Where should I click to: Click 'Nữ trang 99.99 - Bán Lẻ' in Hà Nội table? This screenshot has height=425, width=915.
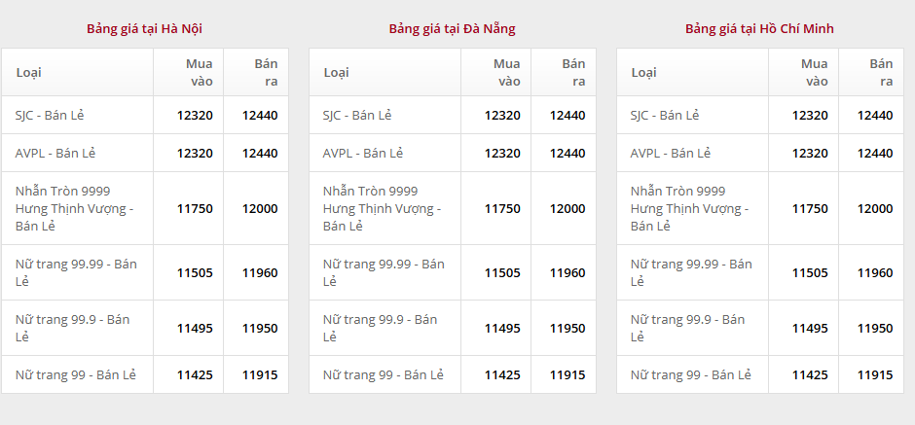76,272
